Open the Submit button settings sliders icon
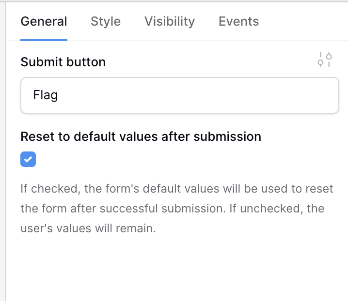 (324, 60)
